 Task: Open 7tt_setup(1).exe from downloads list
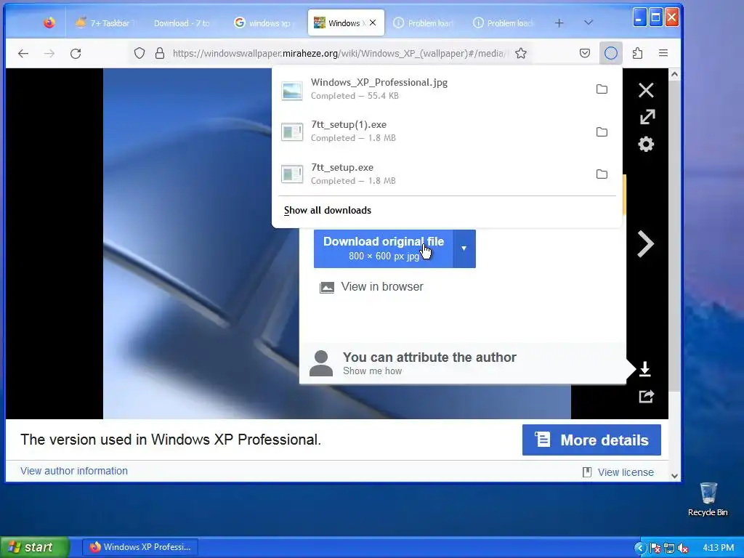tap(432, 132)
